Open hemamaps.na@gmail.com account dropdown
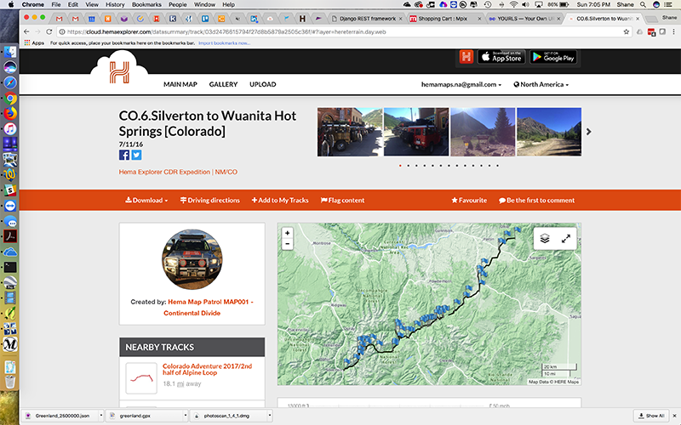The image size is (681, 425). coord(461,84)
